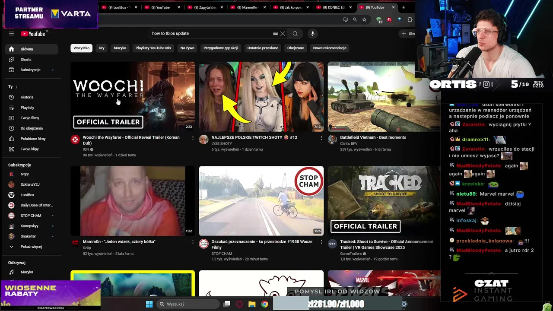Open Chrome from the taskbar
This screenshot has height=311, width=553.
[264, 304]
